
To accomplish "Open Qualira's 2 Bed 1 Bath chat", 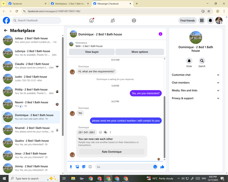I will (31, 142).
